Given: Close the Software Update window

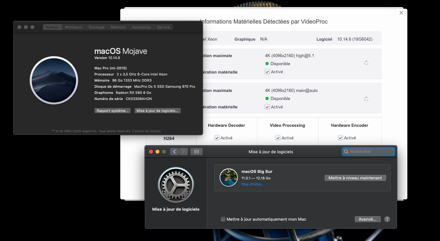Looking at the screenshot, I should pyautogui.click(x=151, y=152).
